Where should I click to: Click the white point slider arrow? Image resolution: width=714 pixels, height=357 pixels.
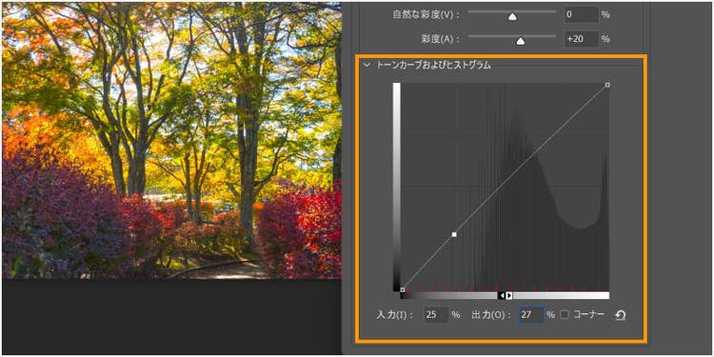coord(509,296)
